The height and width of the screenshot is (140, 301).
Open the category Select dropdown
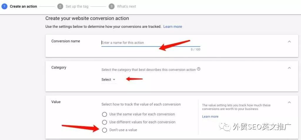108,80
